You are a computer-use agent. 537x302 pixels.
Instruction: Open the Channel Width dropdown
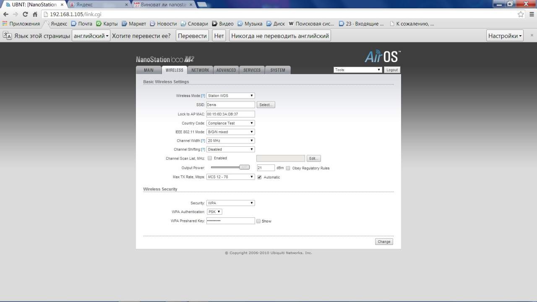coord(231,141)
